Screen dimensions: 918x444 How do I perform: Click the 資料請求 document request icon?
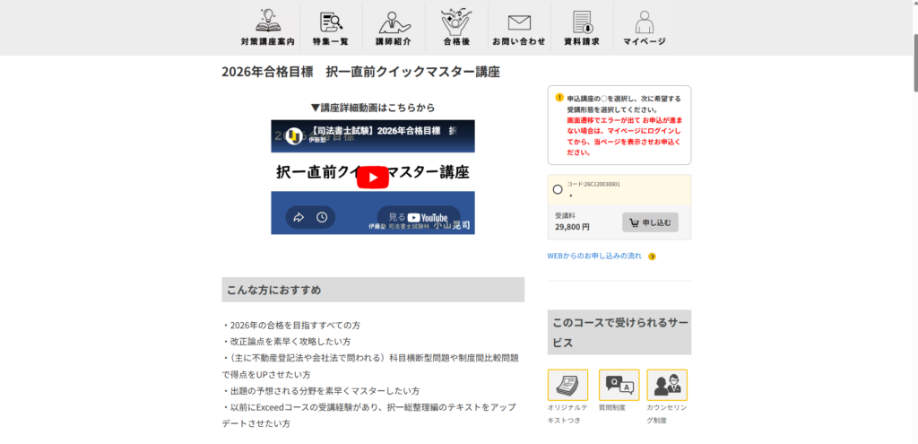[582, 22]
